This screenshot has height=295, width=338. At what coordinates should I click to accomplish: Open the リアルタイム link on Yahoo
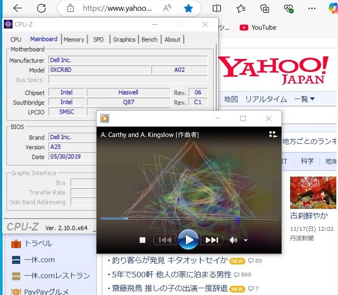[x=266, y=99]
